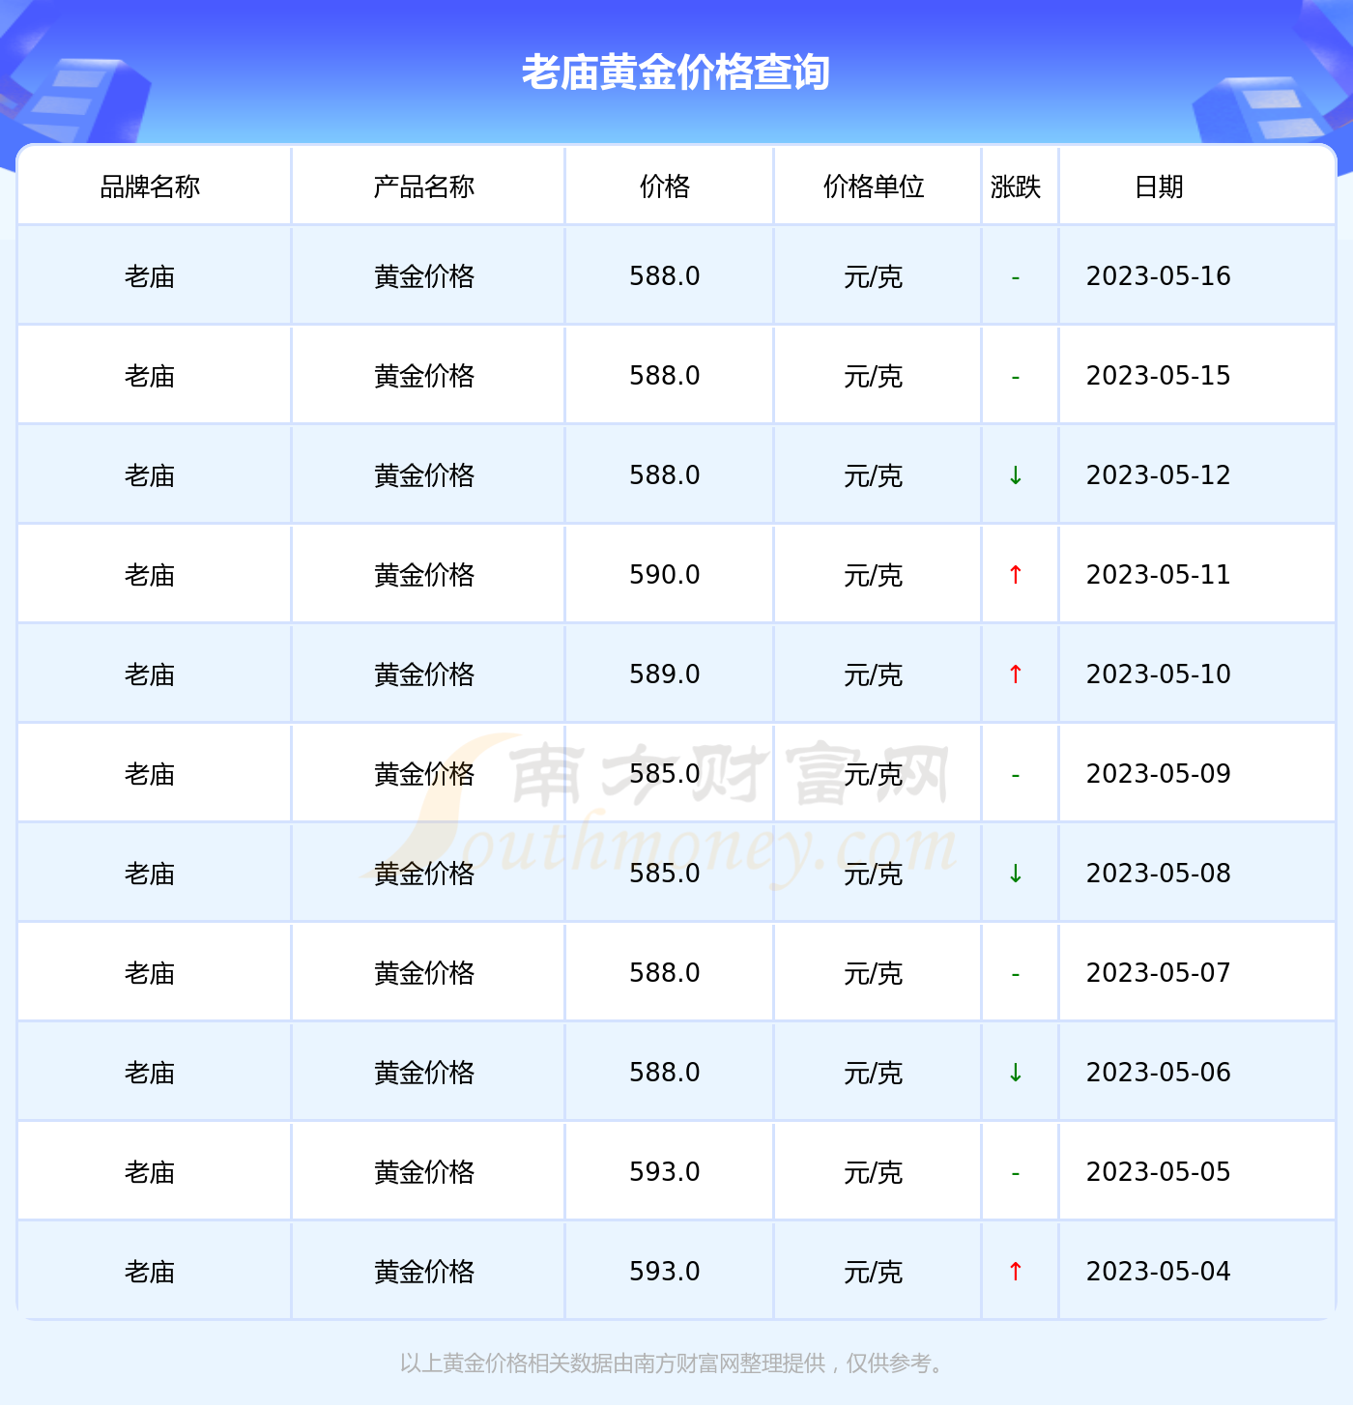Click the date 2023-05-12
The width and height of the screenshot is (1353, 1406).
click(1159, 475)
